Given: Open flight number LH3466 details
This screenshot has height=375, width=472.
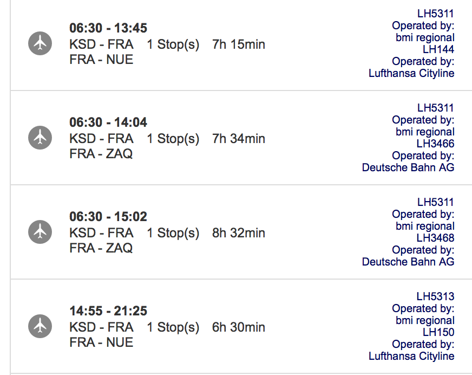Looking at the screenshot, I should point(435,144).
